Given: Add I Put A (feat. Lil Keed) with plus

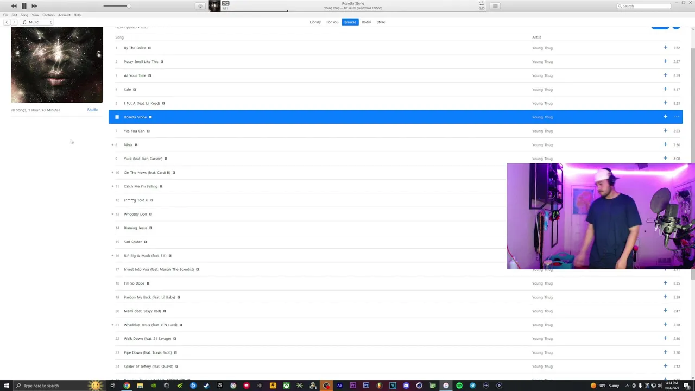Looking at the screenshot, I should (x=665, y=103).
